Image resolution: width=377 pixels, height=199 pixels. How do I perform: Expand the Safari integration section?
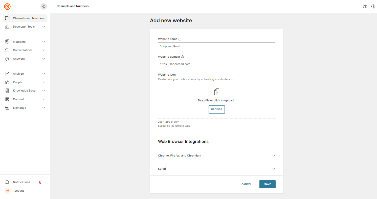pyautogui.click(x=217, y=169)
